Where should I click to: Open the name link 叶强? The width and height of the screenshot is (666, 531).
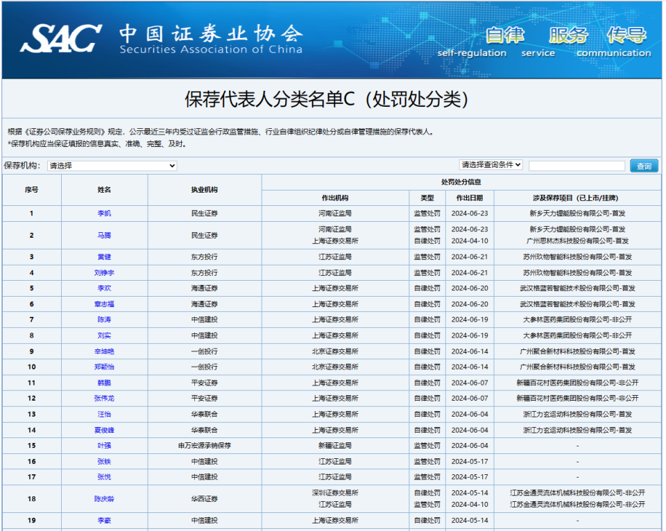(x=104, y=446)
